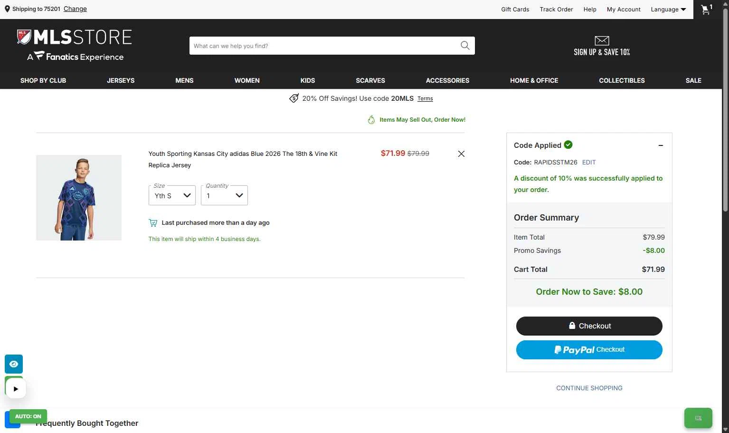
Task: Click the green cart purchase icon
Action: click(x=153, y=222)
